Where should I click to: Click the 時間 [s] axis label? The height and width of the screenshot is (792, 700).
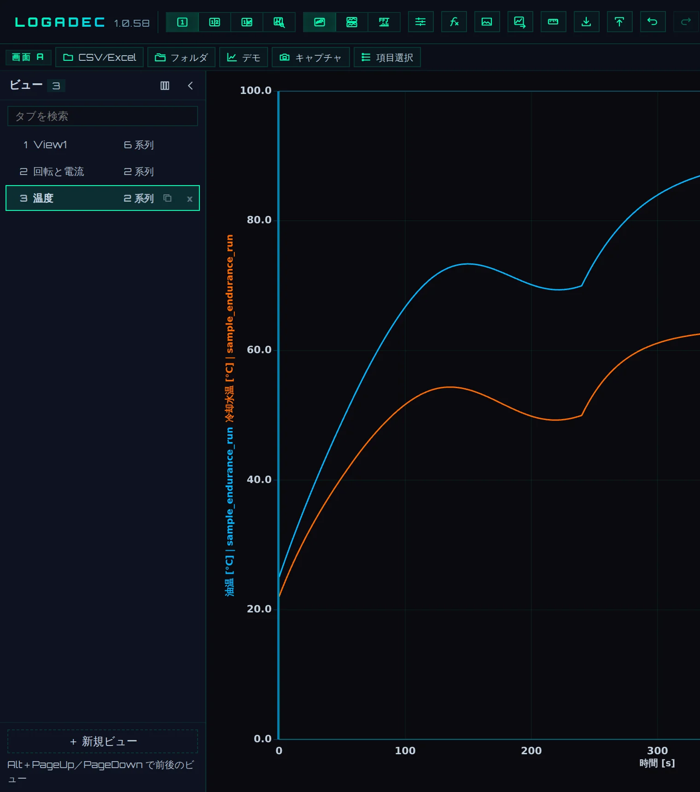point(657,763)
